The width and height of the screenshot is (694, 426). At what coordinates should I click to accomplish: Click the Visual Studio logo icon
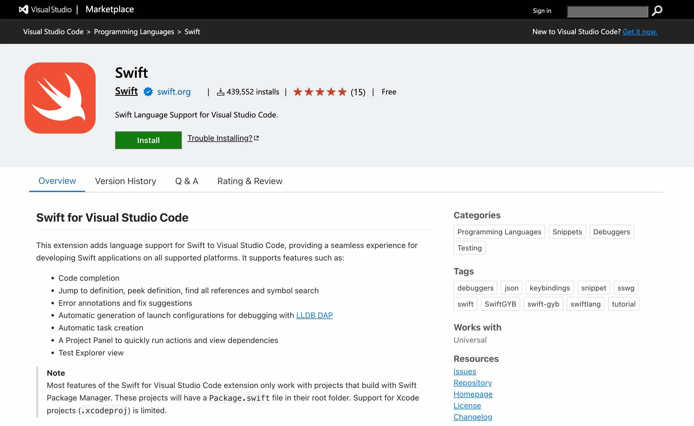[24, 9]
